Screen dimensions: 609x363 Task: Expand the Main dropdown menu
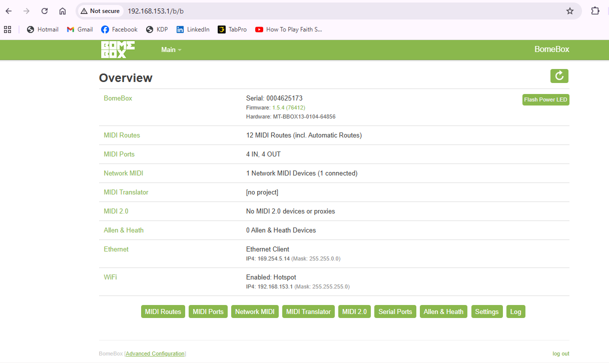171,49
